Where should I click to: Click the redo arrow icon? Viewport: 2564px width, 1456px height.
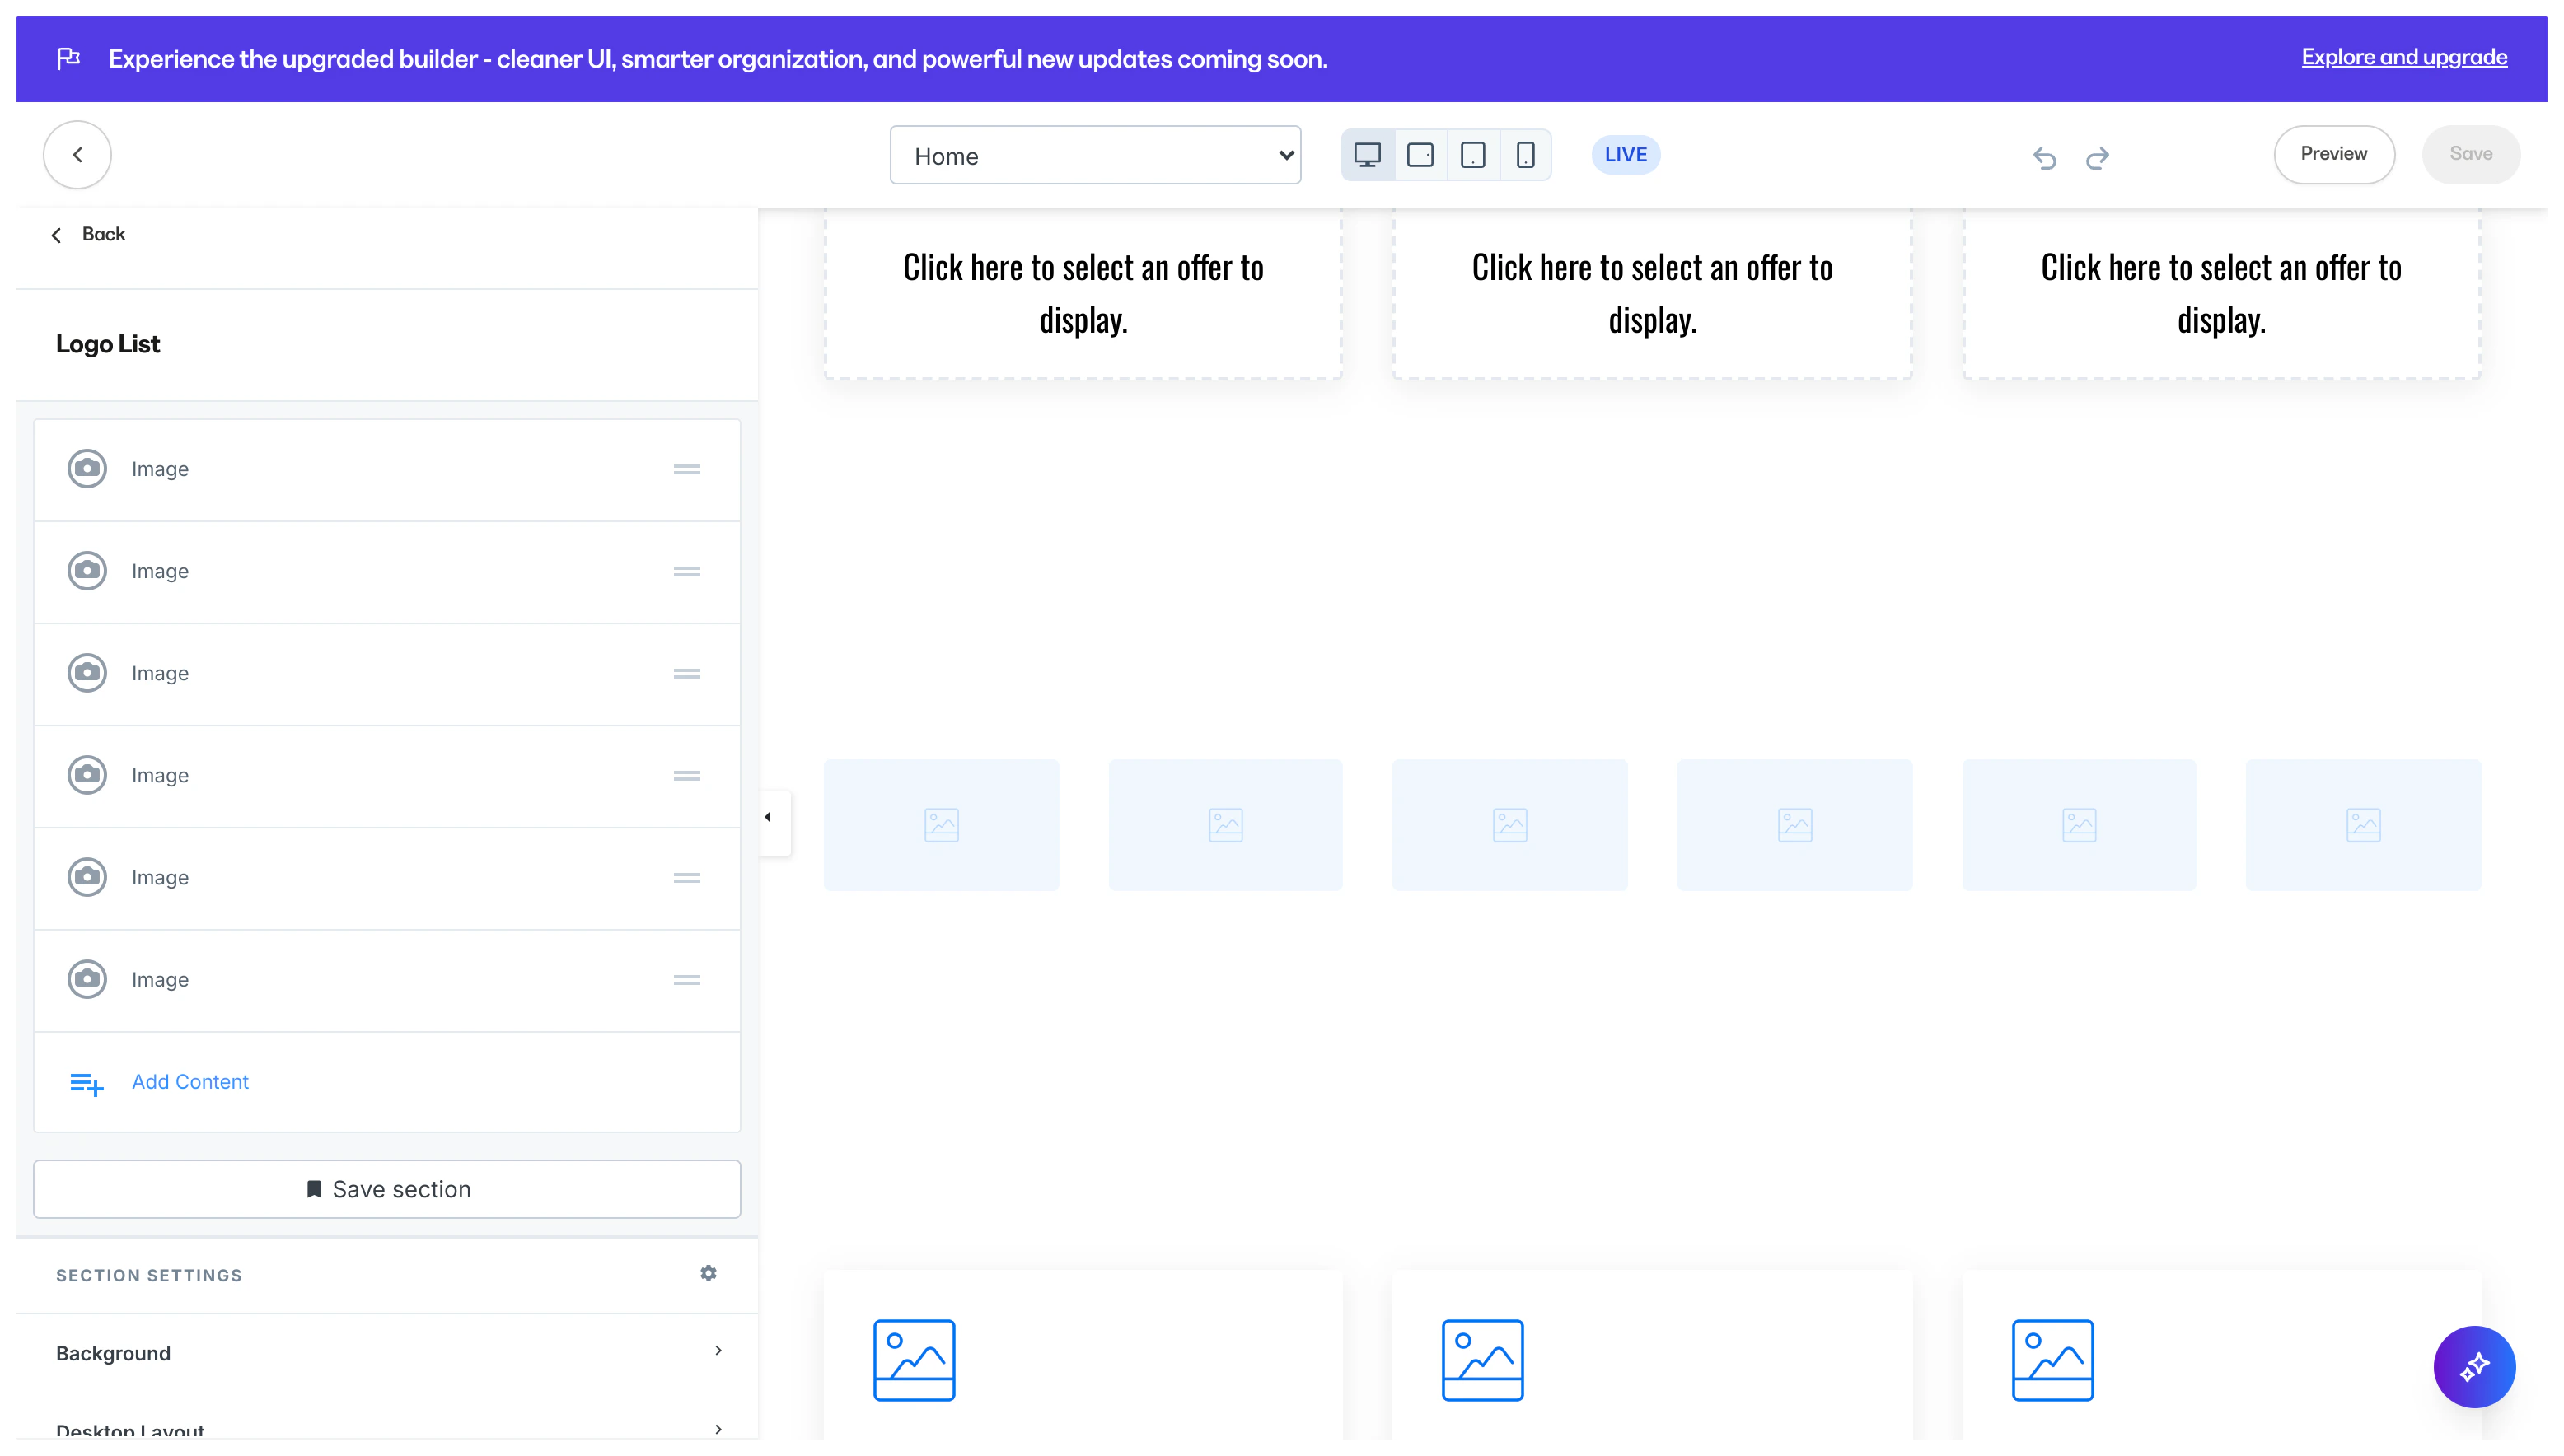point(2097,157)
